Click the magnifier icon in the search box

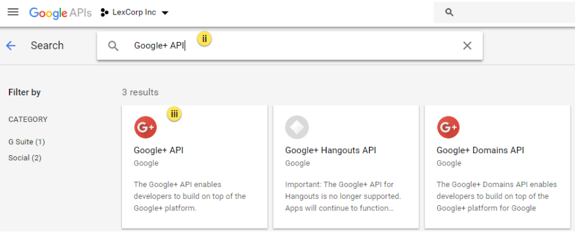pos(113,46)
